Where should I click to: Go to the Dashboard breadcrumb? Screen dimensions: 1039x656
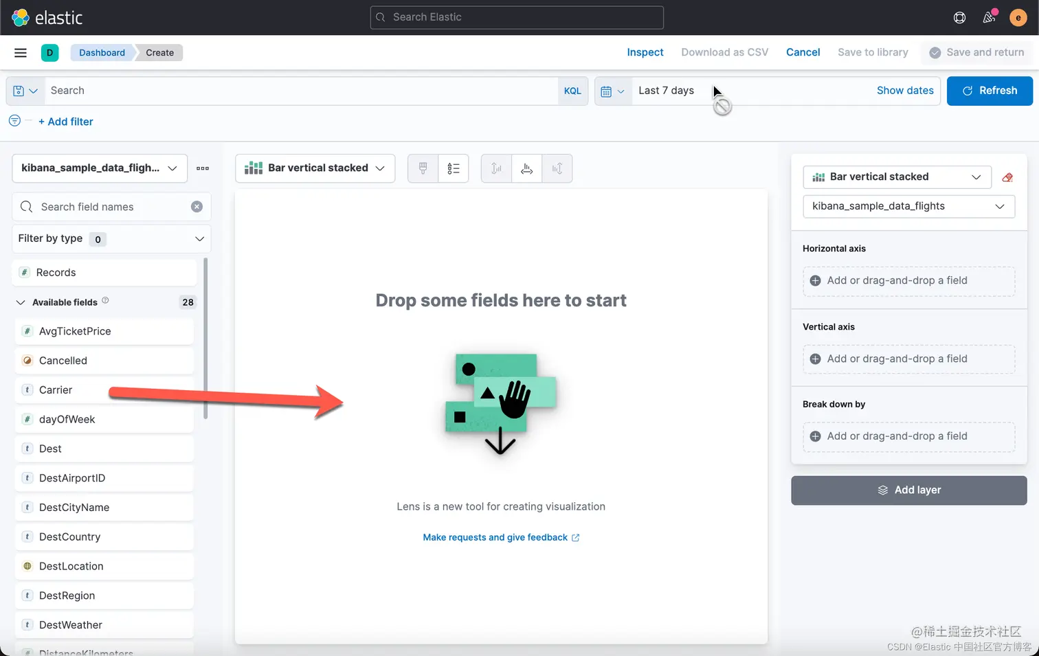click(x=102, y=53)
